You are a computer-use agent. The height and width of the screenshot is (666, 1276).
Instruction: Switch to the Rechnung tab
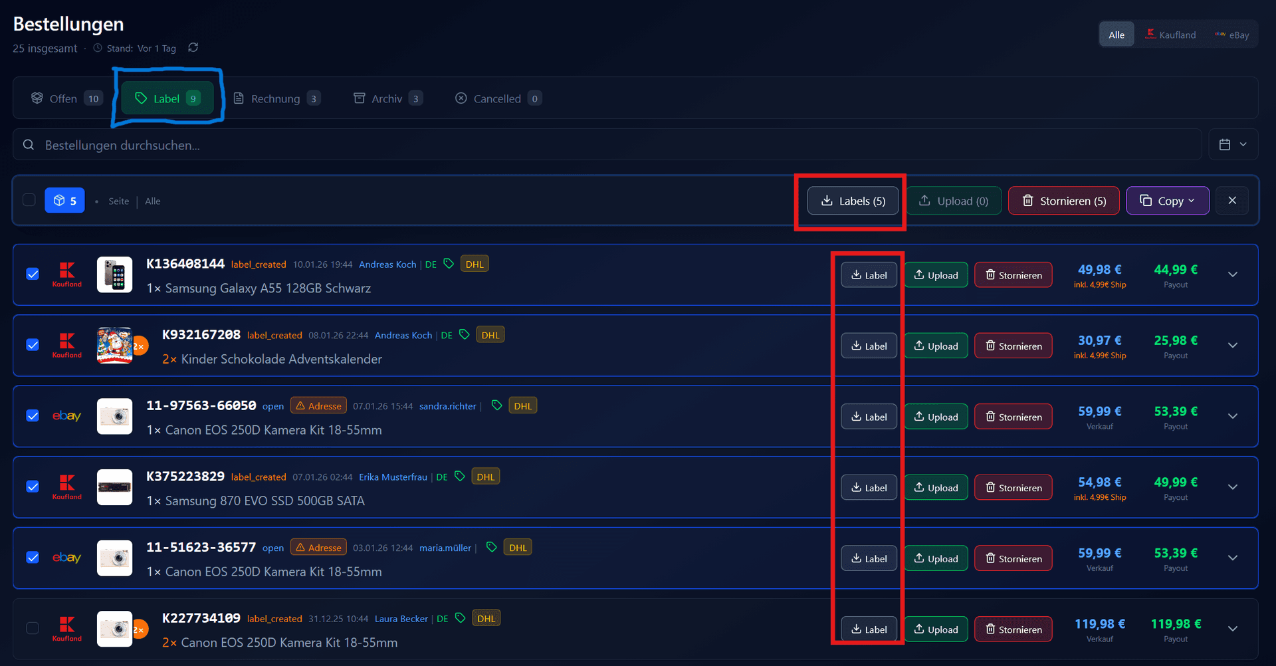click(276, 98)
